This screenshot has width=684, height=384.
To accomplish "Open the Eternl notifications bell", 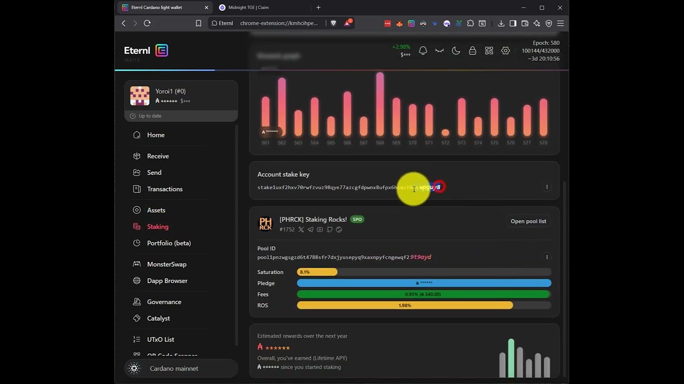I will (x=423, y=51).
